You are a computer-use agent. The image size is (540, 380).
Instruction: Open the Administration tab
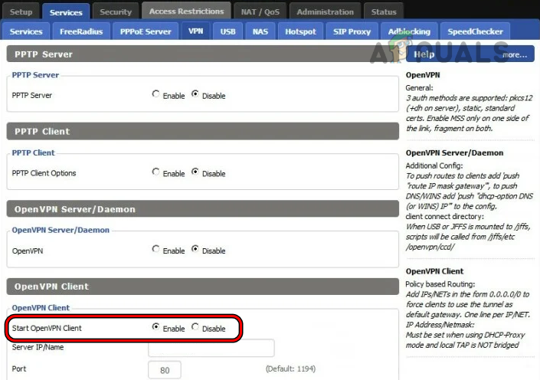(325, 11)
